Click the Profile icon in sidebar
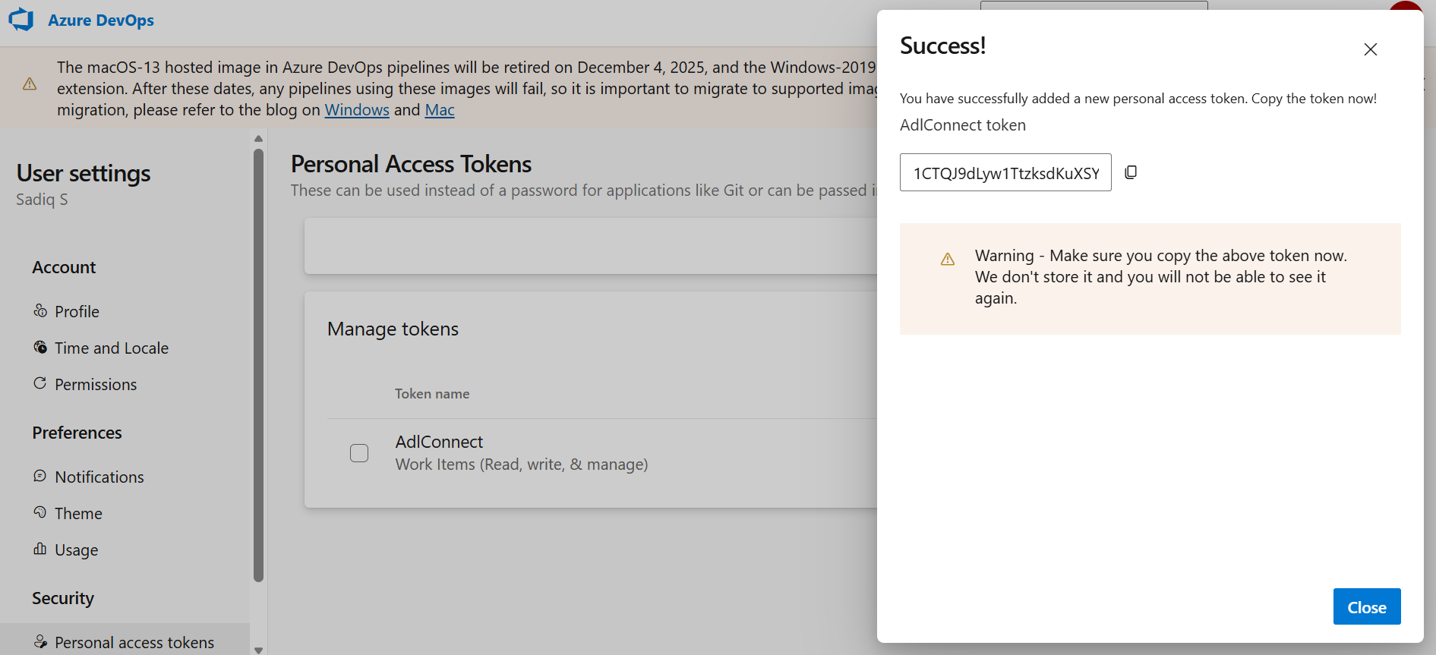Viewport: 1436px width, 655px height. coord(40,310)
